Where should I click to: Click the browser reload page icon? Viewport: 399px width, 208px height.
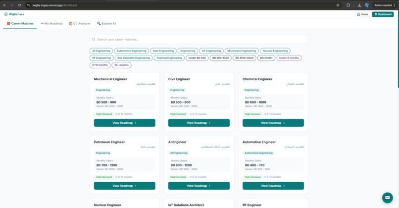point(19,5)
